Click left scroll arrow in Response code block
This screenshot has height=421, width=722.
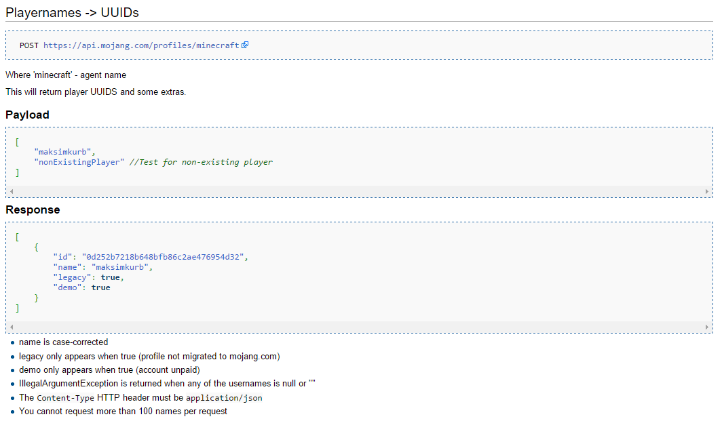click(12, 327)
